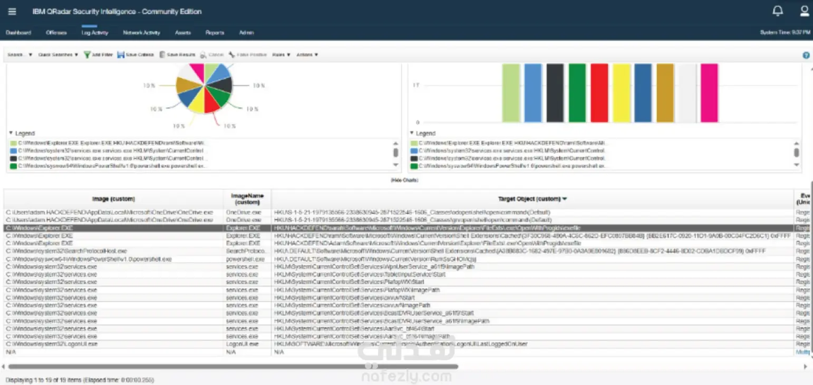This screenshot has height=385, width=813.
Task: Open the hamburger navigation menu
Action: (x=12, y=12)
